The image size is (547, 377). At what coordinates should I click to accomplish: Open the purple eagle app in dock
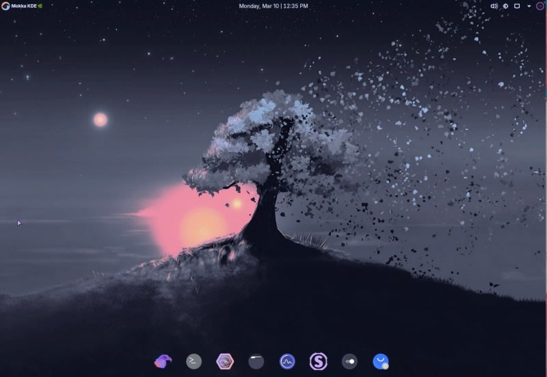tap(163, 361)
